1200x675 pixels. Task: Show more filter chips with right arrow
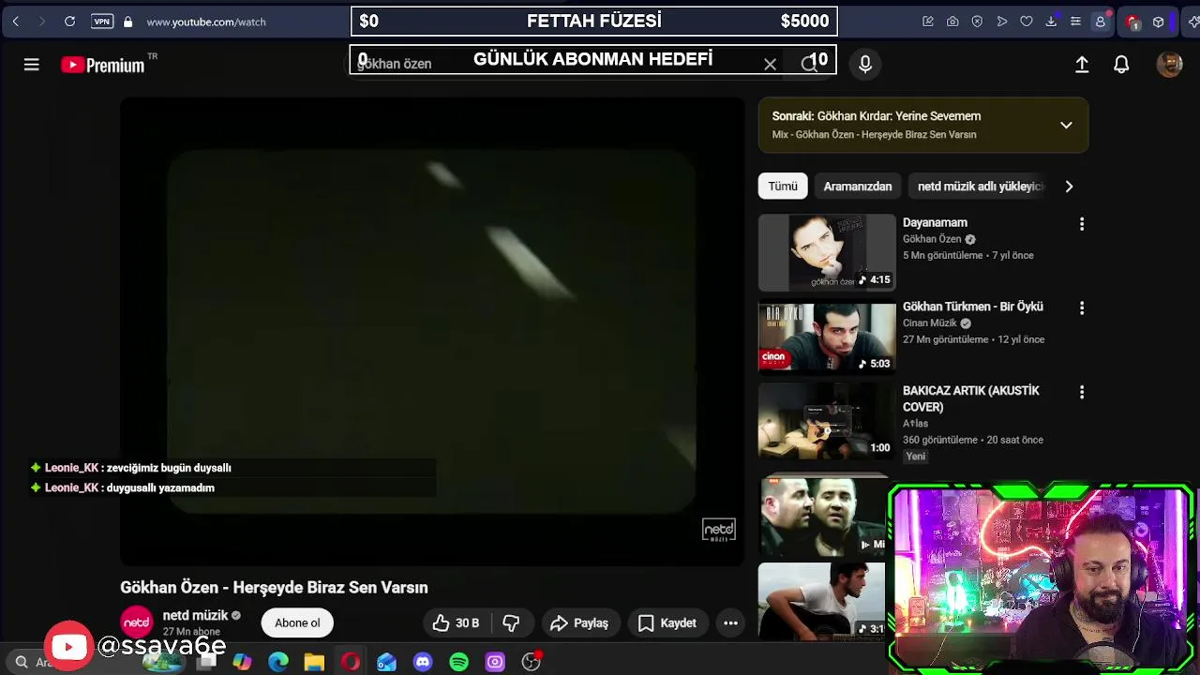click(x=1069, y=186)
